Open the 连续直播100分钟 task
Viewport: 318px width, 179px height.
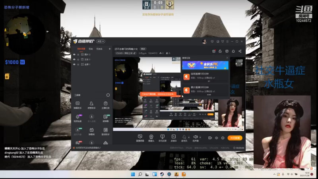point(205,77)
